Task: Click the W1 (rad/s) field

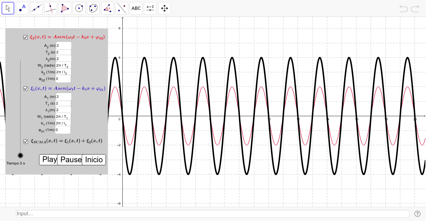Action: click(63, 116)
